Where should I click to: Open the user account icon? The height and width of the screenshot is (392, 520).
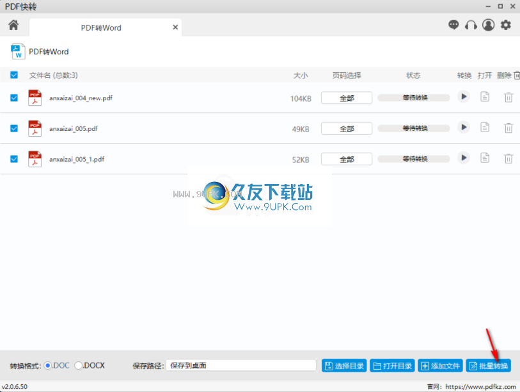[488, 25]
